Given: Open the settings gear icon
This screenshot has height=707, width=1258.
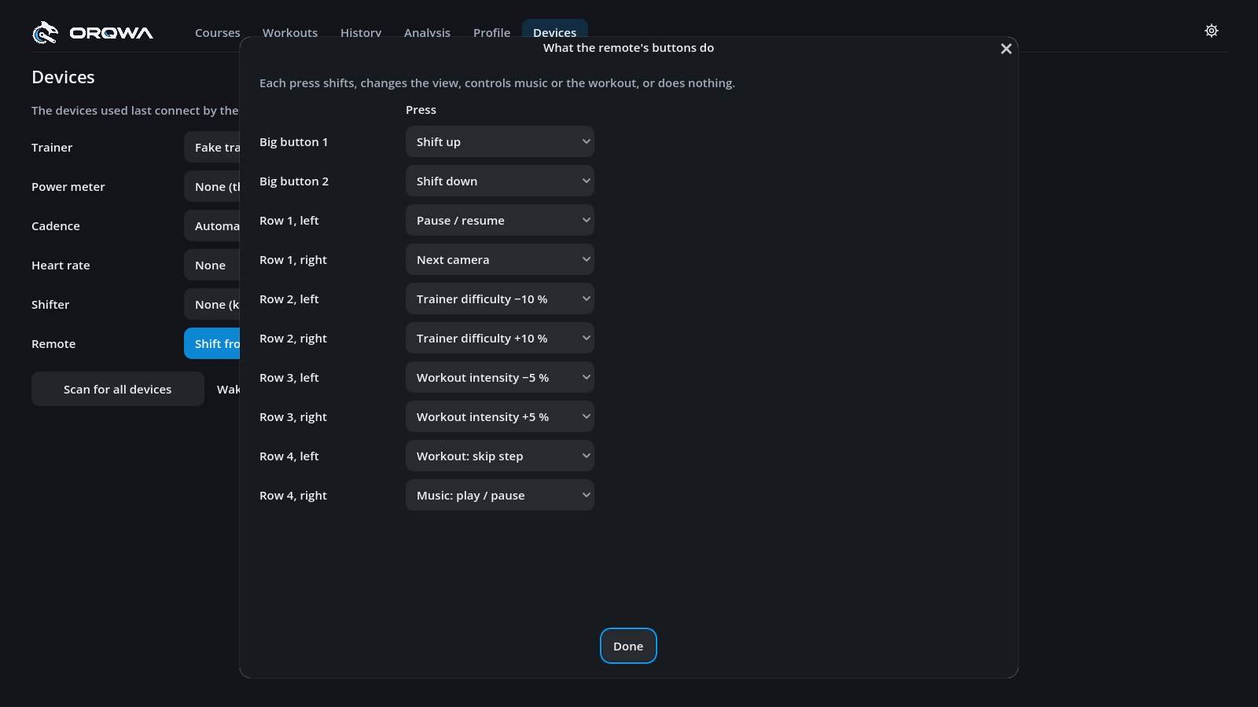Looking at the screenshot, I should (x=1212, y=31).
